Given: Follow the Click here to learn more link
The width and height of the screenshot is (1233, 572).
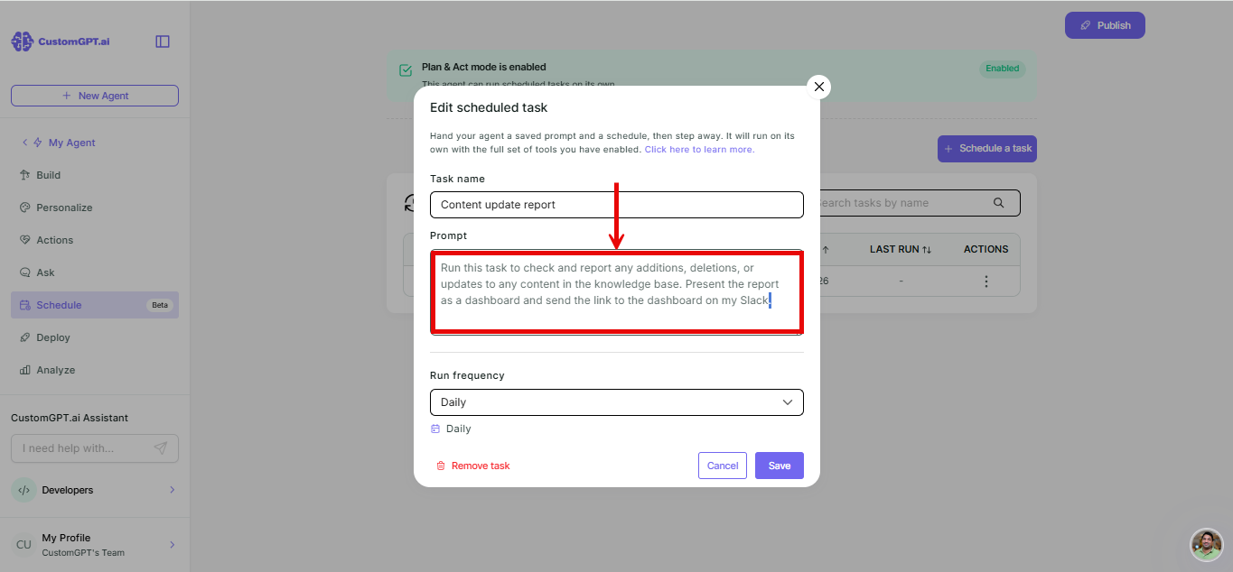Looking at the screenshot, I should coord(699,150).
